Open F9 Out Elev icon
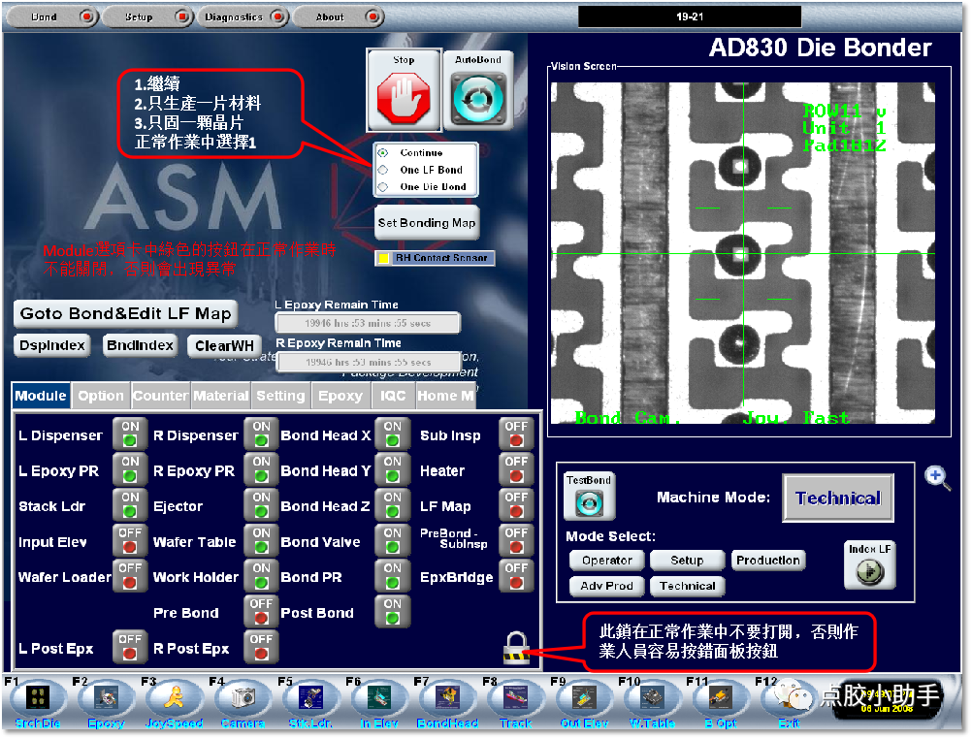This screenshot has width=972, height=739. [584, 698]
